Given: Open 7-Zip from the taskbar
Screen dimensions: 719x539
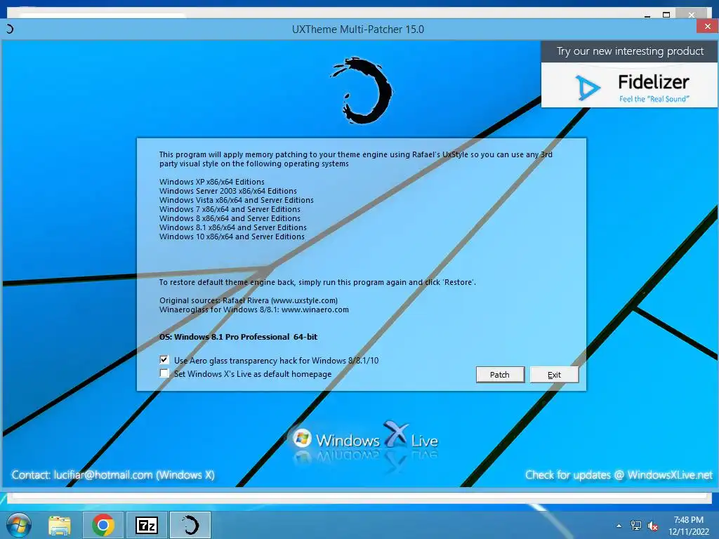Looking at the screenshot, I should click(147, 525).
